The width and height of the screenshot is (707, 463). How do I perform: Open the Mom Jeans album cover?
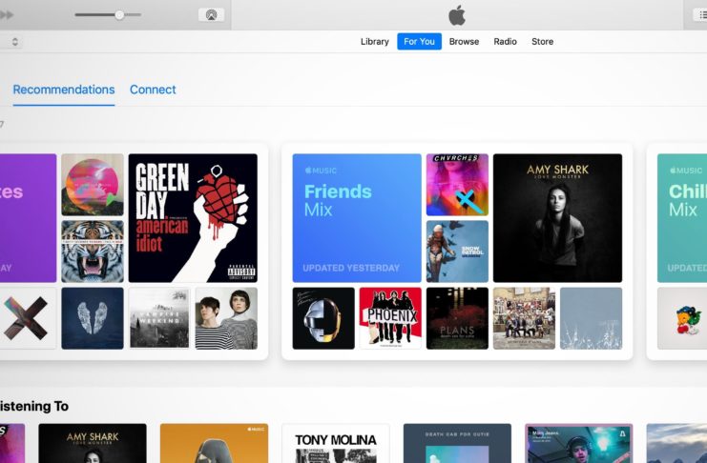(x=578, y=443)
